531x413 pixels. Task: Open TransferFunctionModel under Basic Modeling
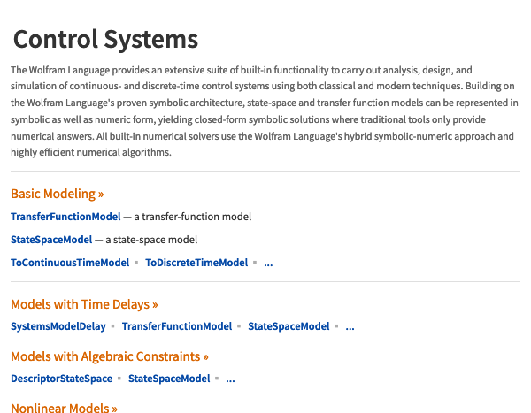click(x=65, y=217)
